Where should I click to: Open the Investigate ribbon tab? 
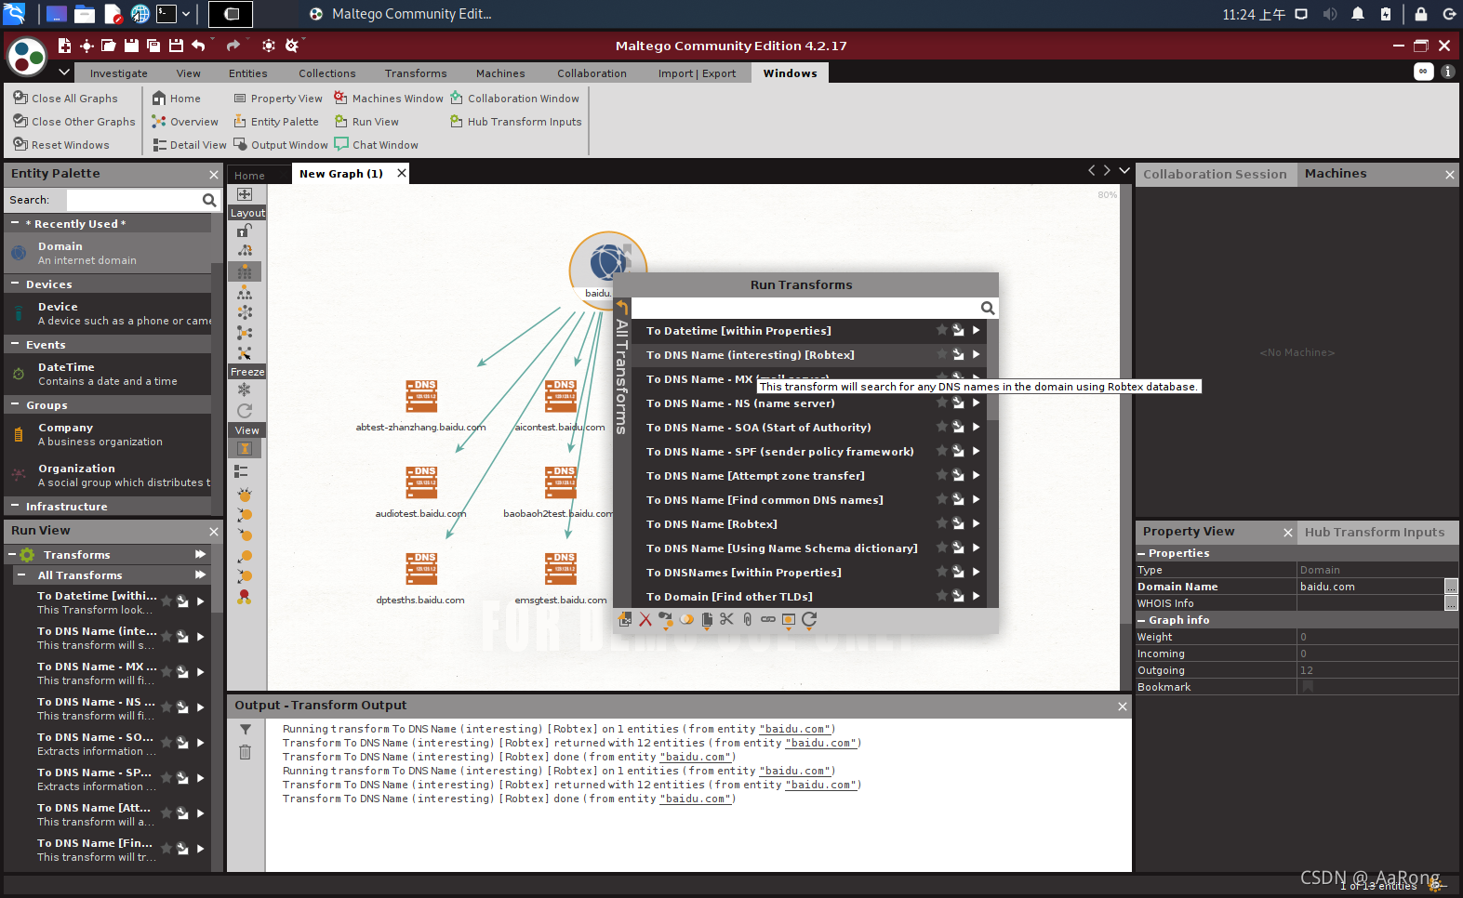click(118, 73)
